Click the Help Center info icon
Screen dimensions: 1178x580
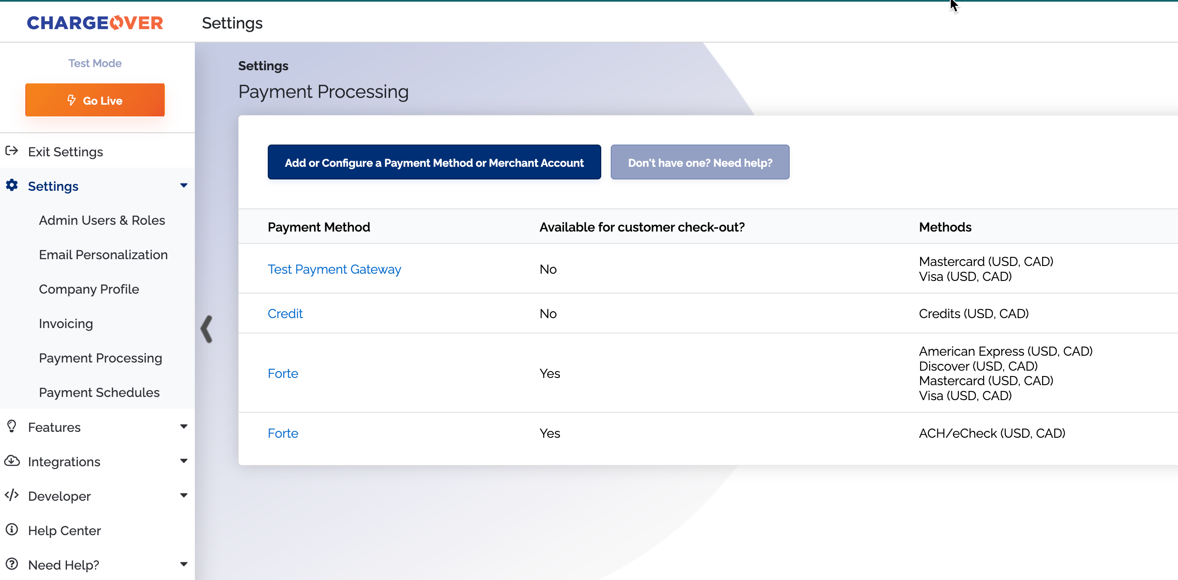pos(12,530)
